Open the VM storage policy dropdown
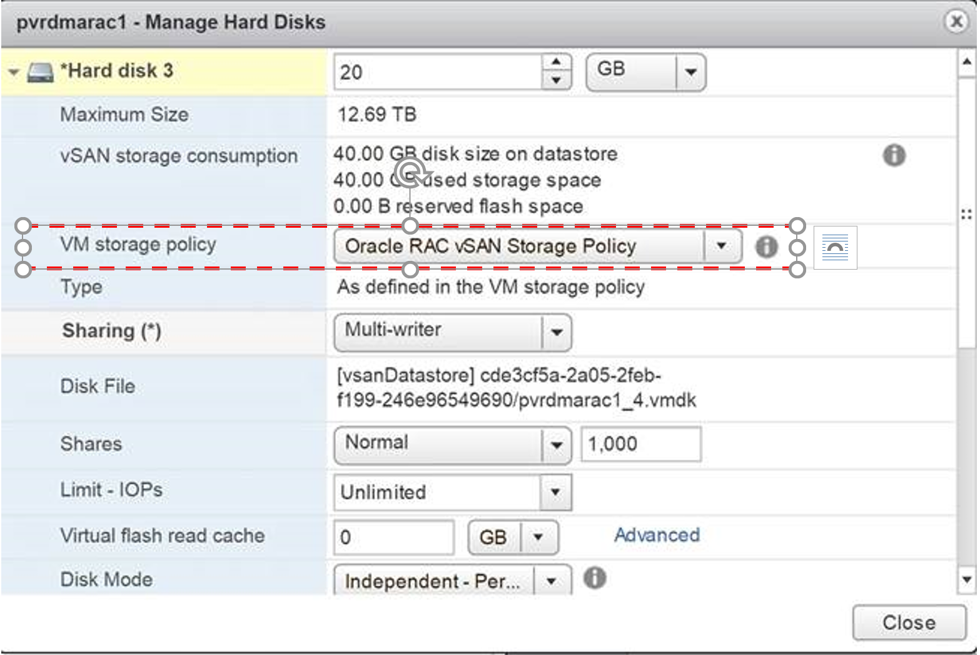Image resolution: width=980 pixels, height=655 pixels. click(721, 246)
